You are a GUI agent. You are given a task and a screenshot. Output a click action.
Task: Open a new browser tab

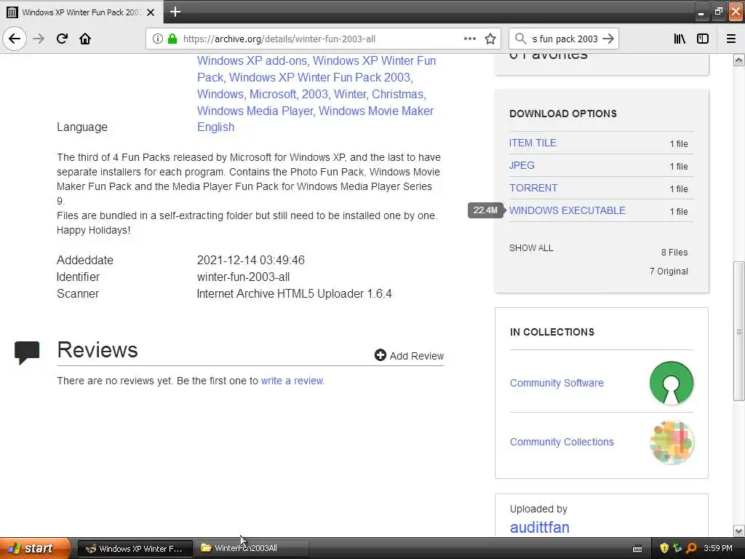[175, 12]
